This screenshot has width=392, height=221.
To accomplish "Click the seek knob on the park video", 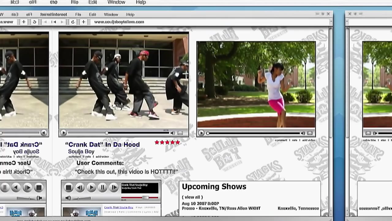I will coord(208,133).
